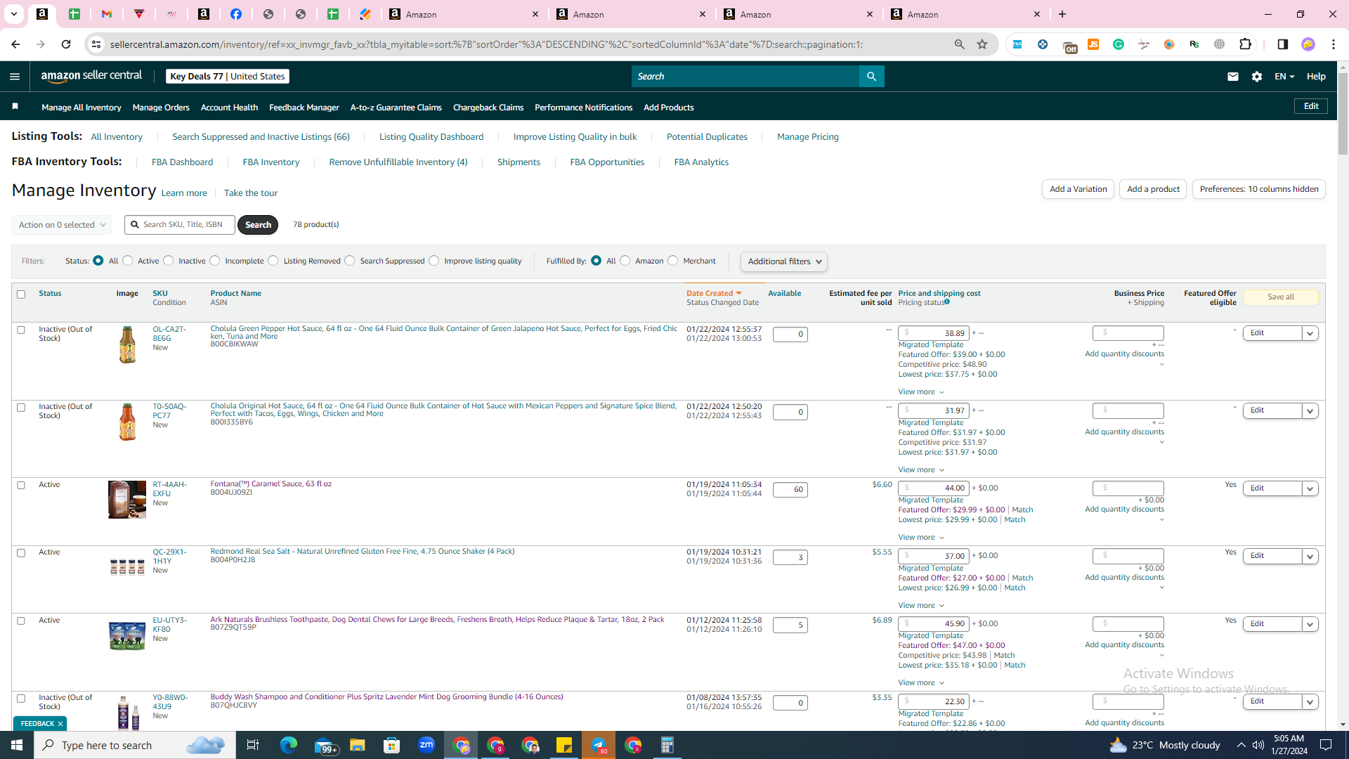Open Telegram from the taskbar
This screenshot has width=1349, height=759.
[x=599, y=745]
